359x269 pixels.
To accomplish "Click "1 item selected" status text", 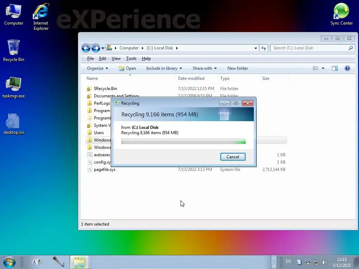I will 95,224.
